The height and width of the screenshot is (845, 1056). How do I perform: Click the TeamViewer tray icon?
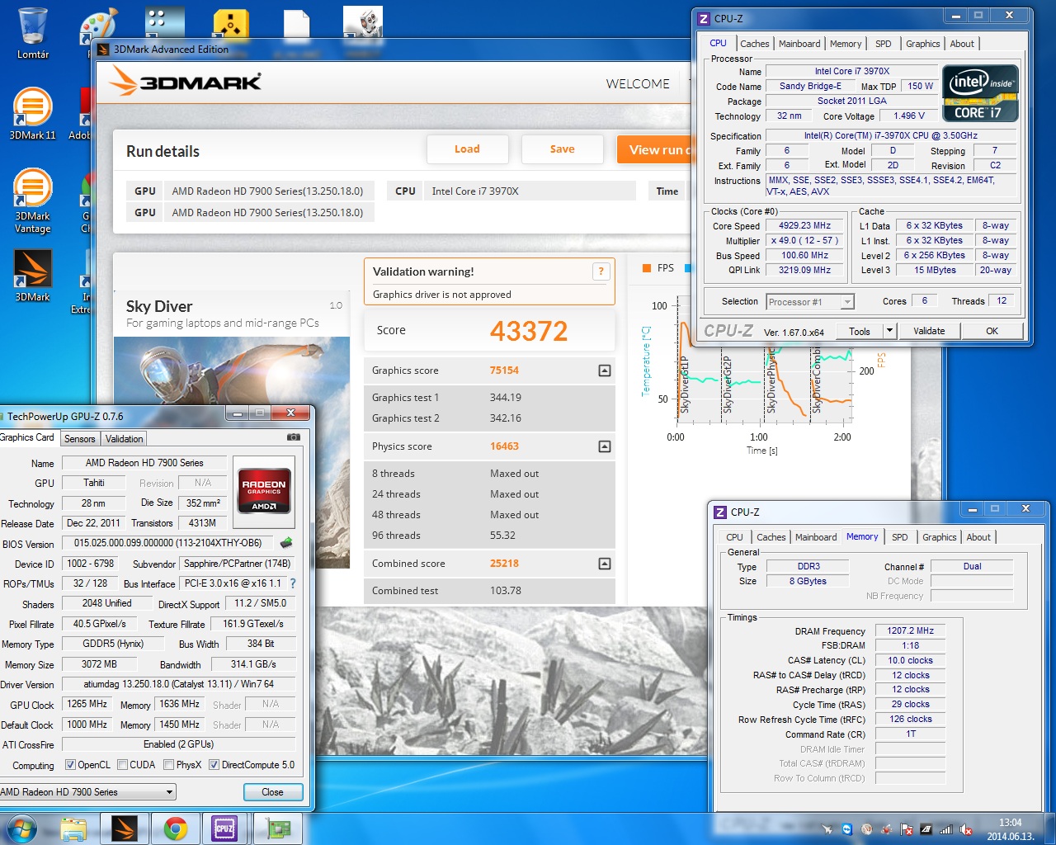tap(846, 829)
